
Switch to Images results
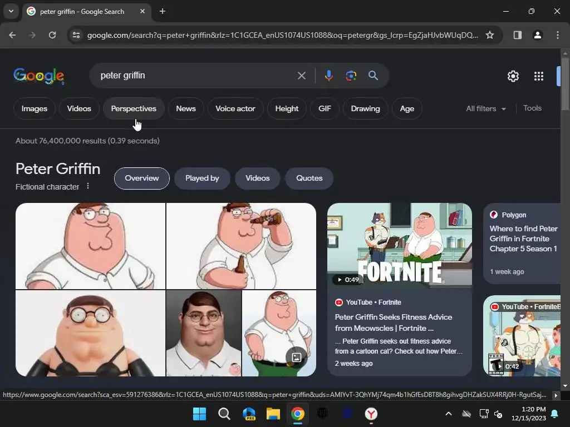(x=34, y=108)
